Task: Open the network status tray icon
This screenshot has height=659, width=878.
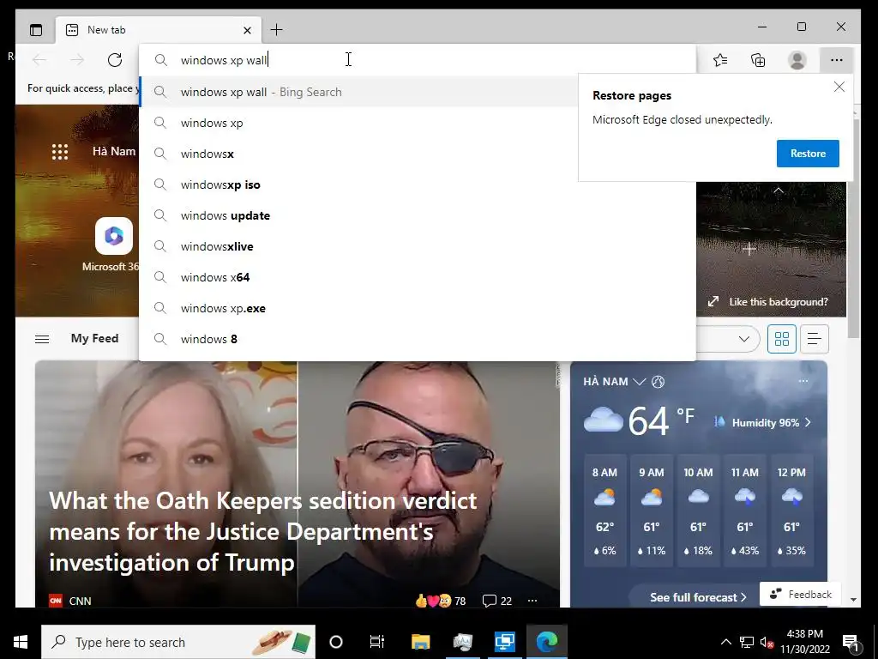Action: point(747,642)
